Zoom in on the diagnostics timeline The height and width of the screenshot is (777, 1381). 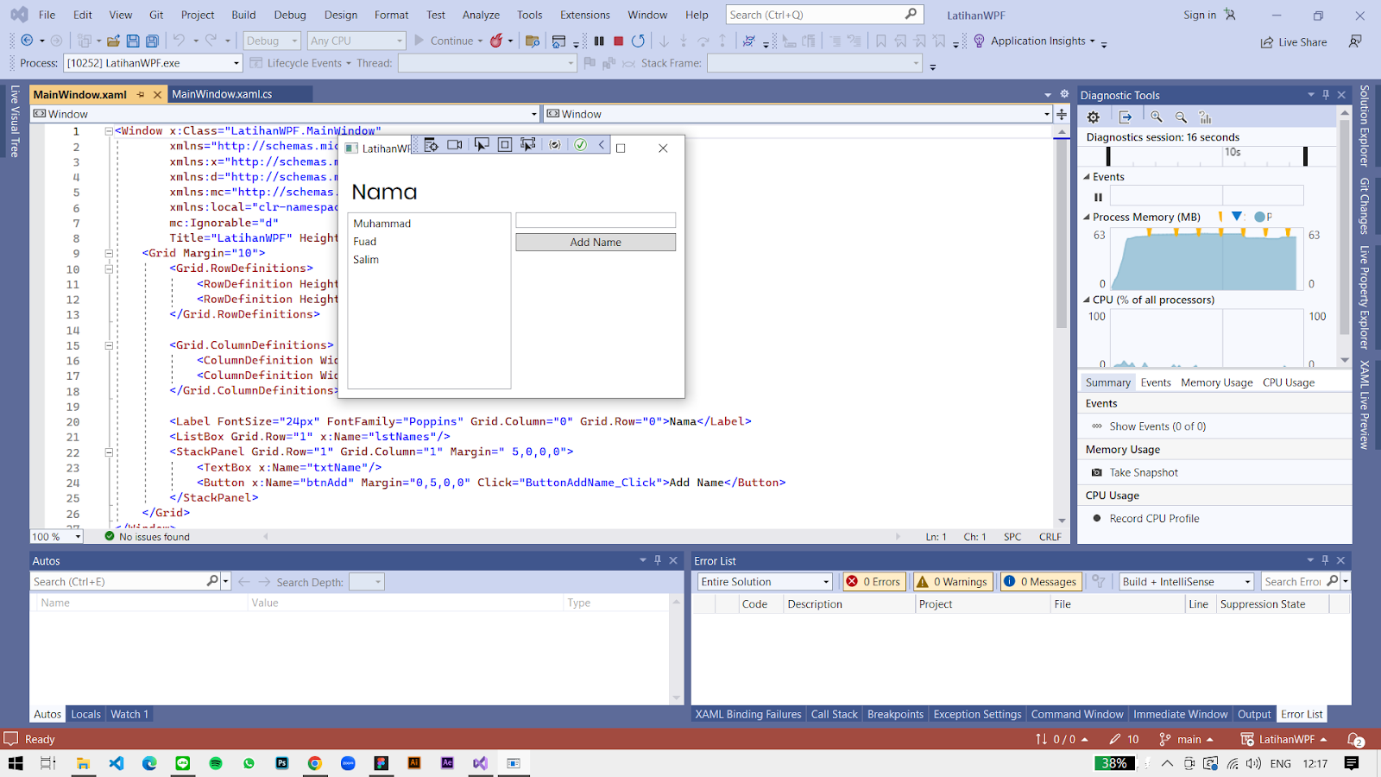(1157, 117)
